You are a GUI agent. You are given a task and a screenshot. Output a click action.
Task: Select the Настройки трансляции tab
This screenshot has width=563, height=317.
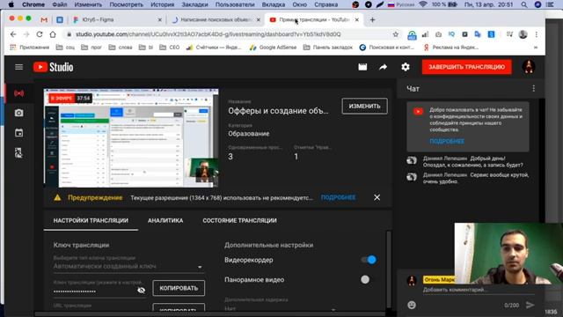pos(91,220)
